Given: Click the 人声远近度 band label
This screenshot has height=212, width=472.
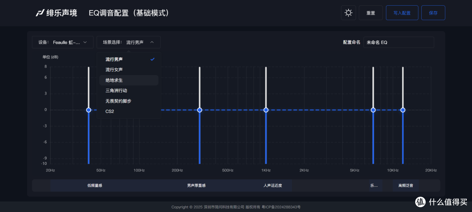Looking at the screenshot, I should click(x=273, y=185).
